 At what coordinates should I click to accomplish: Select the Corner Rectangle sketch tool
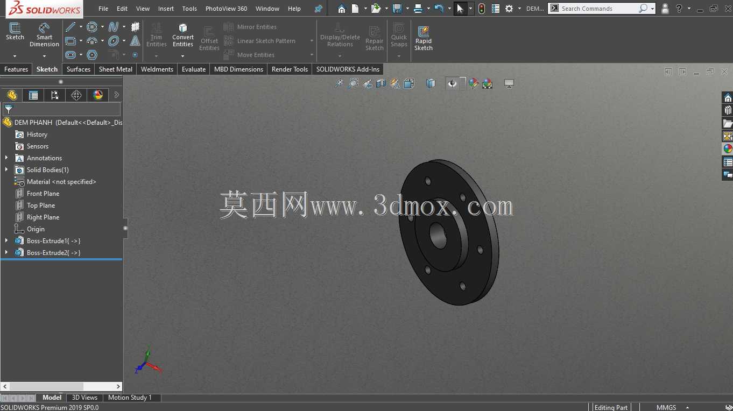(x=71, y=41)
